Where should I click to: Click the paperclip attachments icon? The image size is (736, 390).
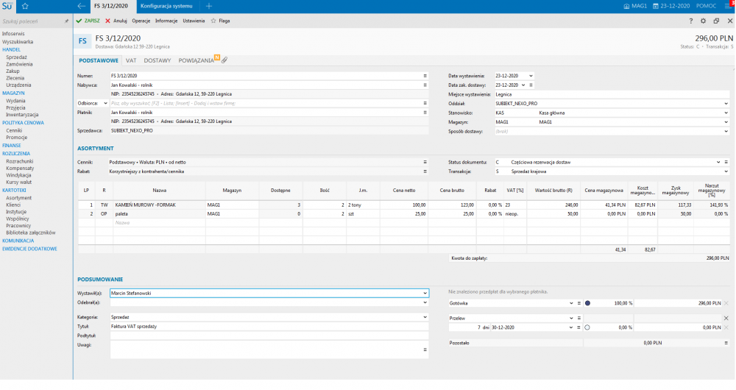click(224, 60)
